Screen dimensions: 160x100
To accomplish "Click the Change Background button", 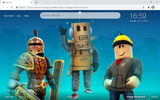I will point(136,97).
